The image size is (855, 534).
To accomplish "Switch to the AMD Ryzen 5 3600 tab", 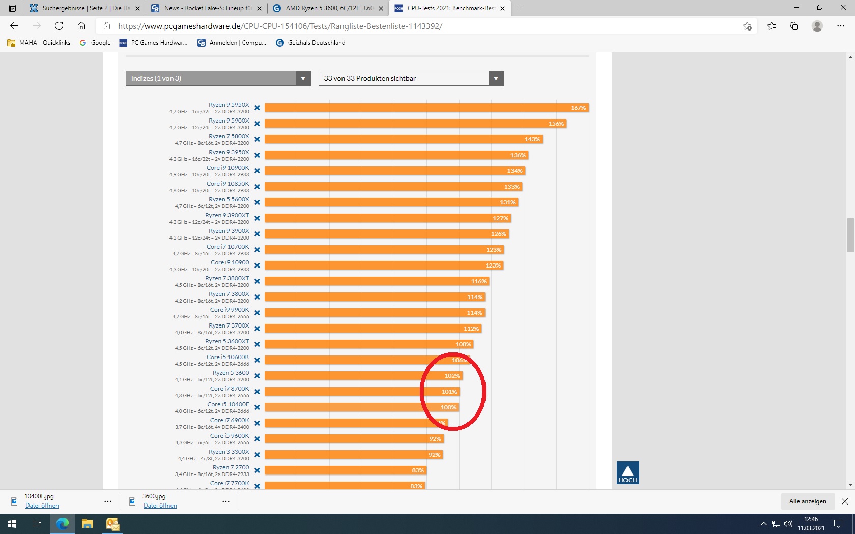I will (328, 8).
